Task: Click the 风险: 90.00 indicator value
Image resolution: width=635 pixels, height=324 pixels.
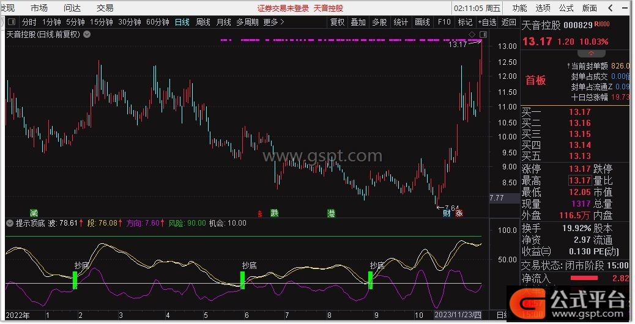Action: [x=187, y=223]
